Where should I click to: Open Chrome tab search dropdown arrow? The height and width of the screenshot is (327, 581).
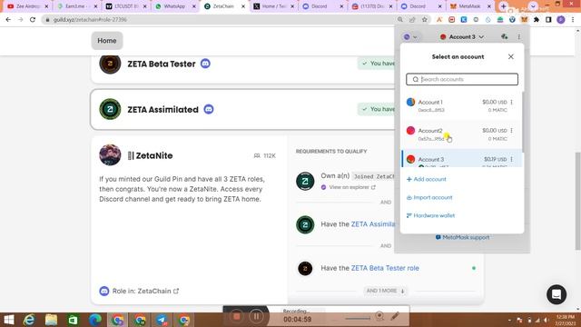[533, 6]
